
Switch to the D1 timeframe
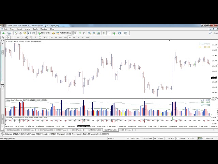coord(78,37)
